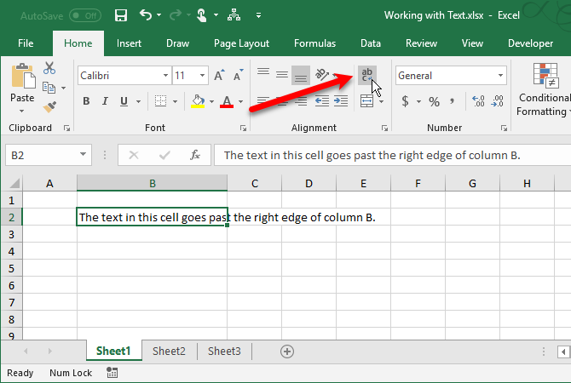The image size is (571, 383).
Task: Apply Percent Style number format
Action: tap(434, 102)
